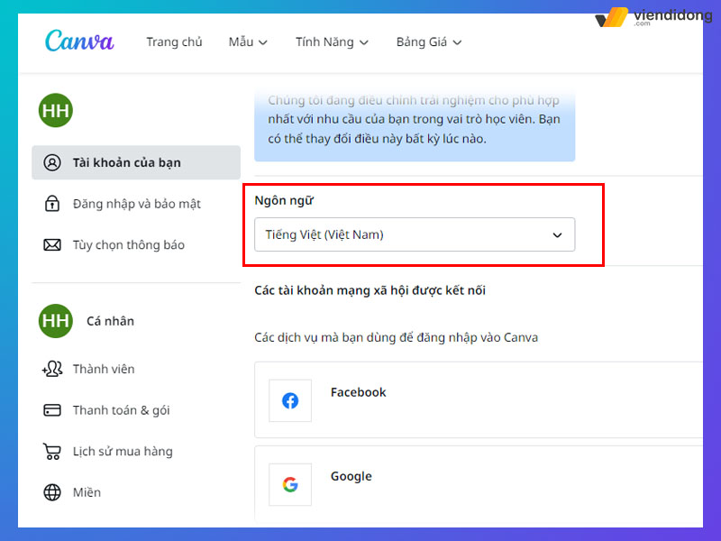Click the language dropdown arrow
Viewport: 721px width, 541px height.
[x=557, y=235]
